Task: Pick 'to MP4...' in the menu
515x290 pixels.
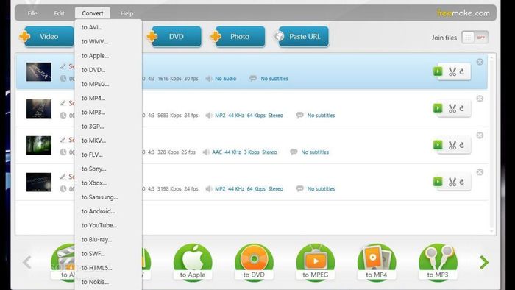Action: 108,98
